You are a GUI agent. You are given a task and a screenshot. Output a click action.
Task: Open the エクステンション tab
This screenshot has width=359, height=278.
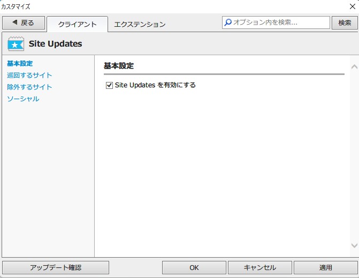pyautogui.click(x=140, y=24)
